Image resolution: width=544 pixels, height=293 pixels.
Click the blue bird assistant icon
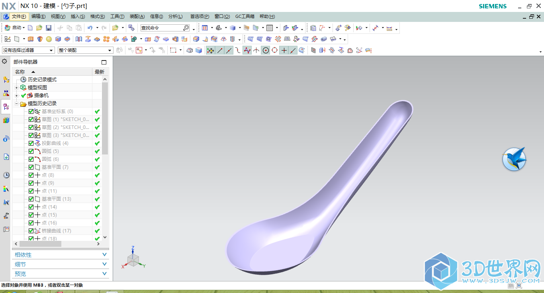[x=514, y=159]
